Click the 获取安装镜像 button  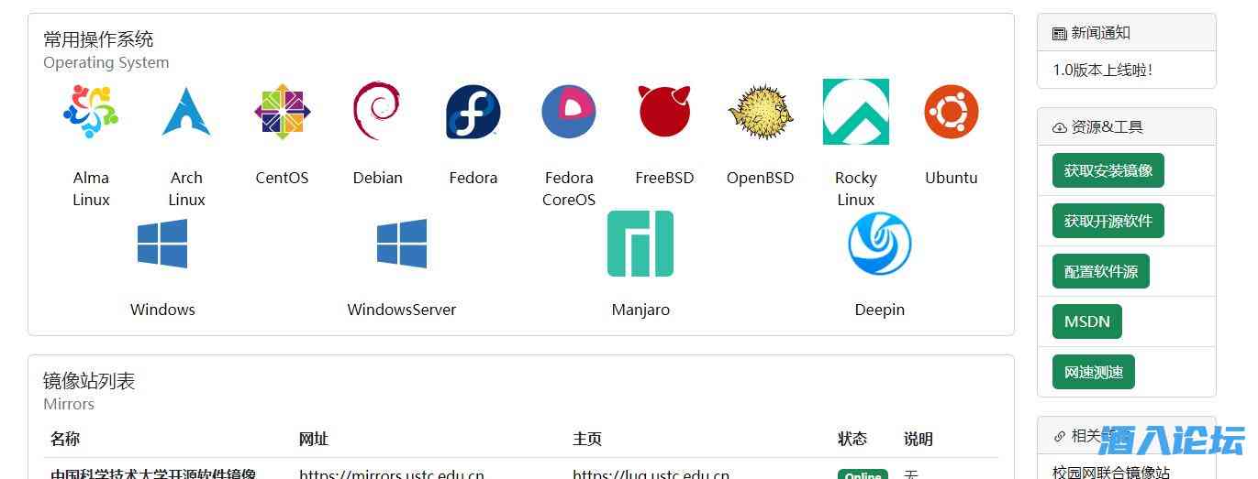click(x=1108, y=170)
